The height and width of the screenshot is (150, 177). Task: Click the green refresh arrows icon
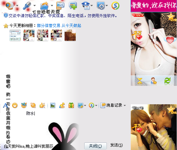pos(167,81)
